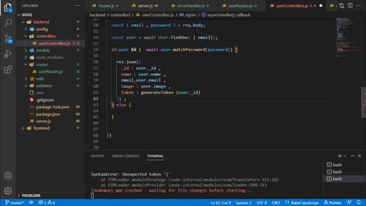Select userControllers.js editor tab

296,6
